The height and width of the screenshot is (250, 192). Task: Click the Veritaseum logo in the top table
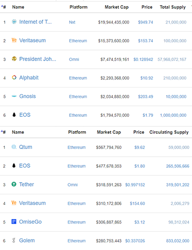[14, 40]
